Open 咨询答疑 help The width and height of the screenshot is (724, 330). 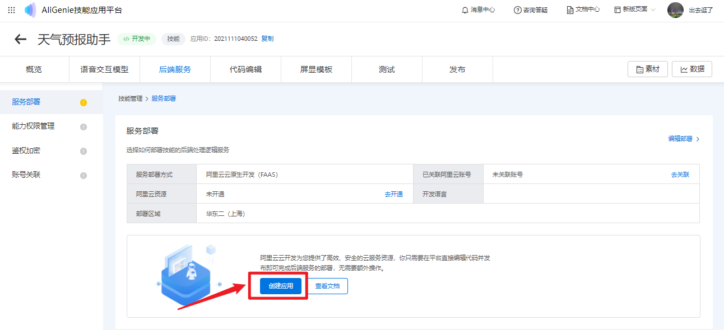tap(531, 10)
